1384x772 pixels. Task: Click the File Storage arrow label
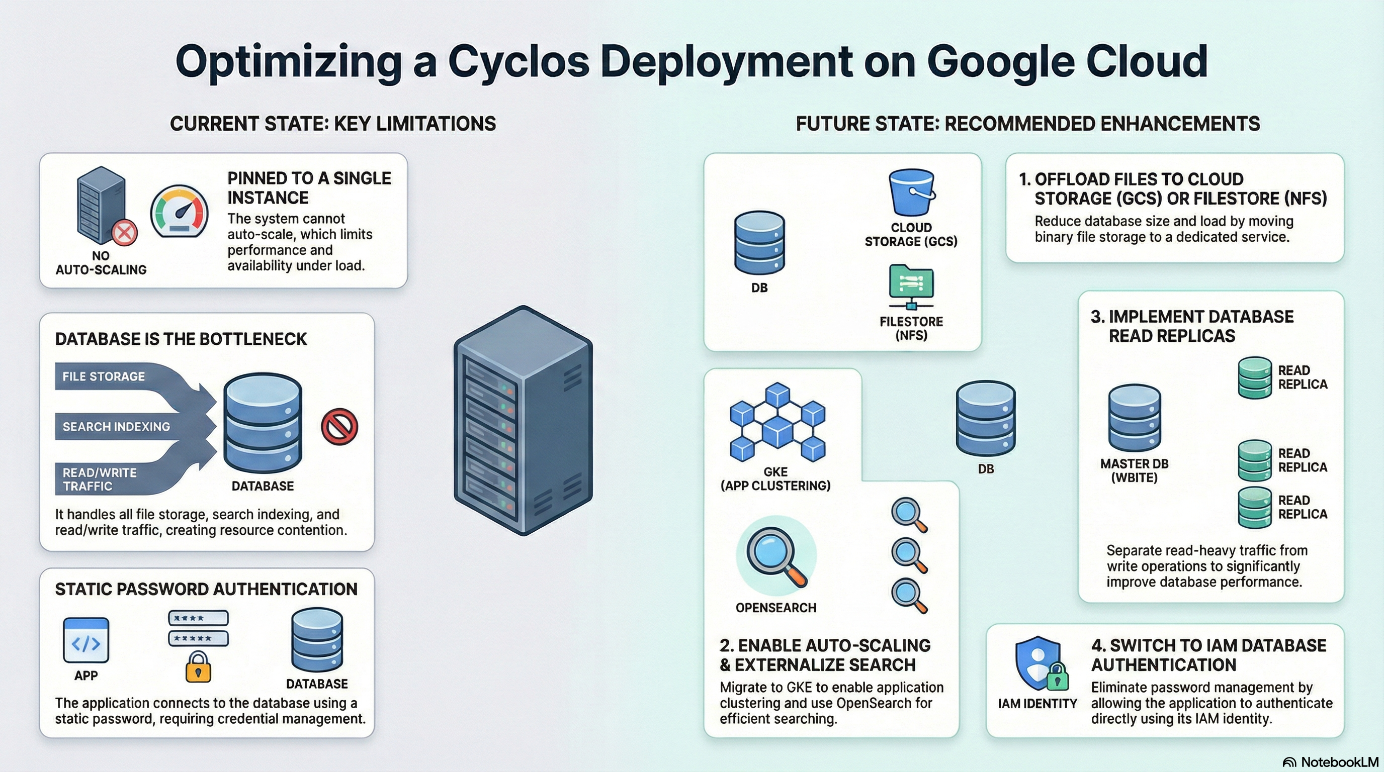click(104, 377)
